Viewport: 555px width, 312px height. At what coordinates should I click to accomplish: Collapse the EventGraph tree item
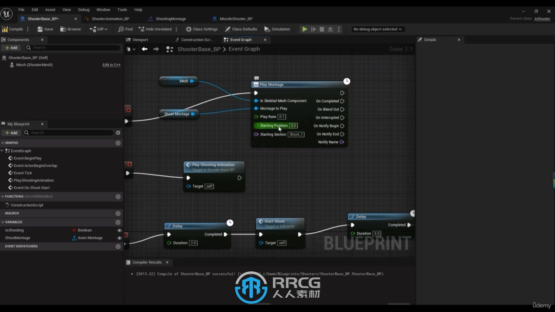tap(3, 151)
